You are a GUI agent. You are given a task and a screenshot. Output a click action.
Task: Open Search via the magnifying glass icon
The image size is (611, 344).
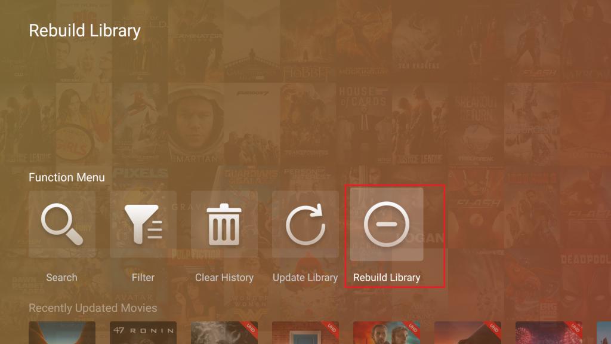(x=62, y=225)
